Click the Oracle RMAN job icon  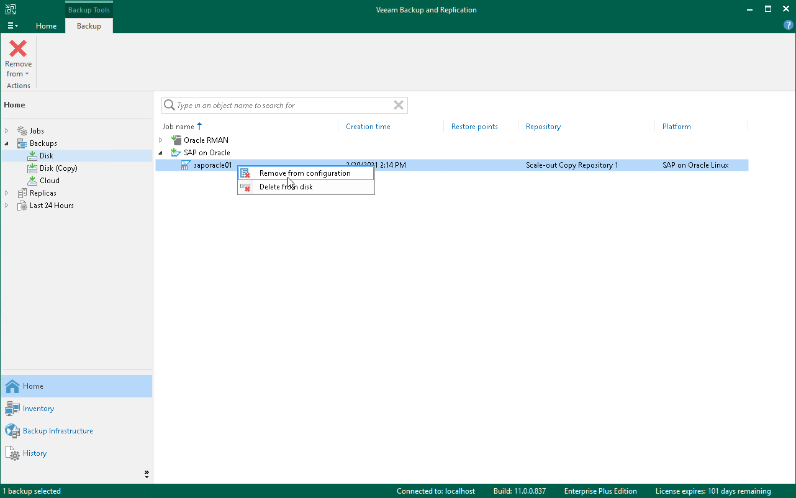pos(176,140)
